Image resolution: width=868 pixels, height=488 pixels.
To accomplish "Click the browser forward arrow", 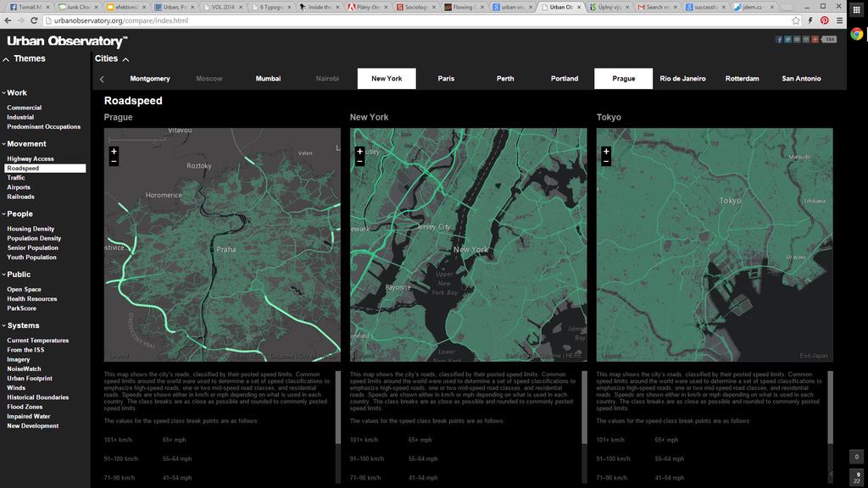I will [x=20, y=20].
